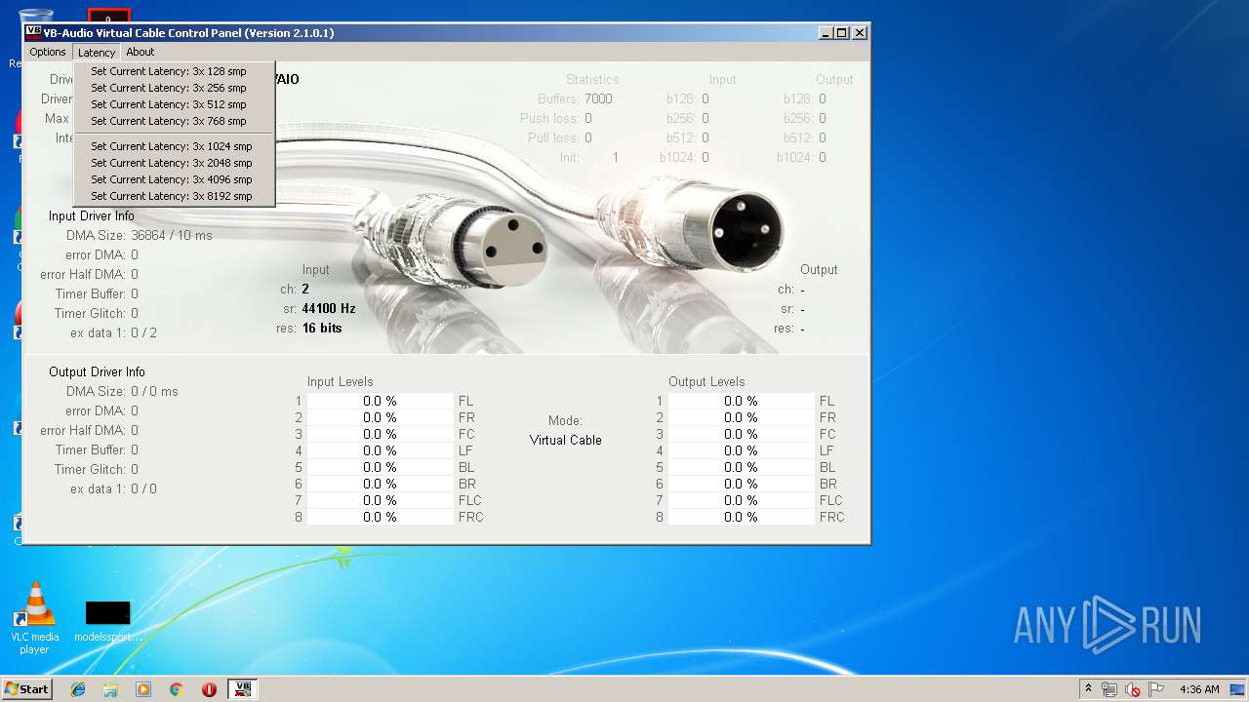Open Windows Explorer folder from taskbar
Image resolution: width=1249 pixels, height=702 pixels.
[x=110, y=689]
